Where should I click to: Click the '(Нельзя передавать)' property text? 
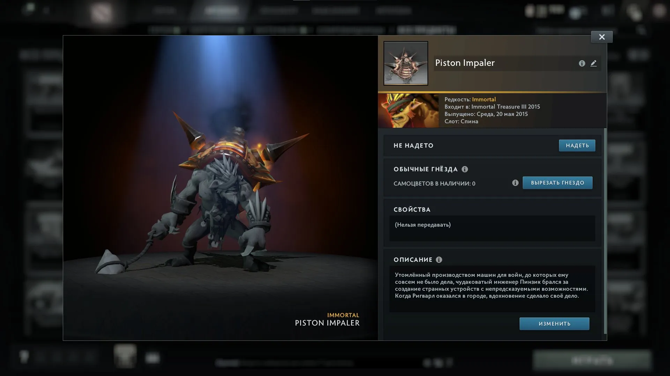[x=423, y=225]
